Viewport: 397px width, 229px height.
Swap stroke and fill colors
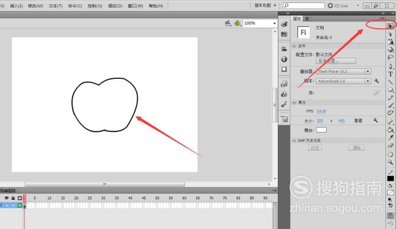[x=390, y=205]
